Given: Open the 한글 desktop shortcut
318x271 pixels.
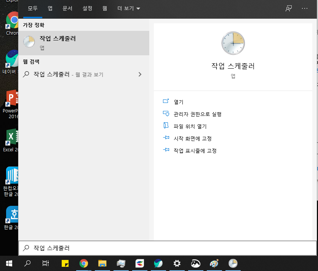Looking at the screenshot, I should point(11,218).
